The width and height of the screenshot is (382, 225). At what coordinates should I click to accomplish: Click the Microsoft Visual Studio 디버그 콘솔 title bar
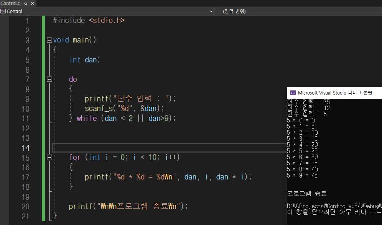pos(334,93)
